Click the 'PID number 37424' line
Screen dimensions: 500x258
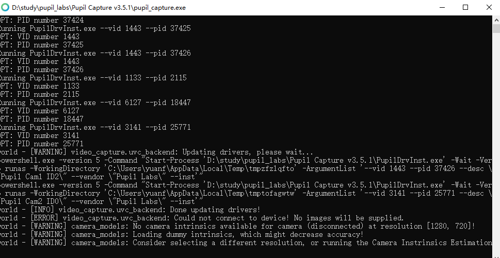[x=42, y=20]
